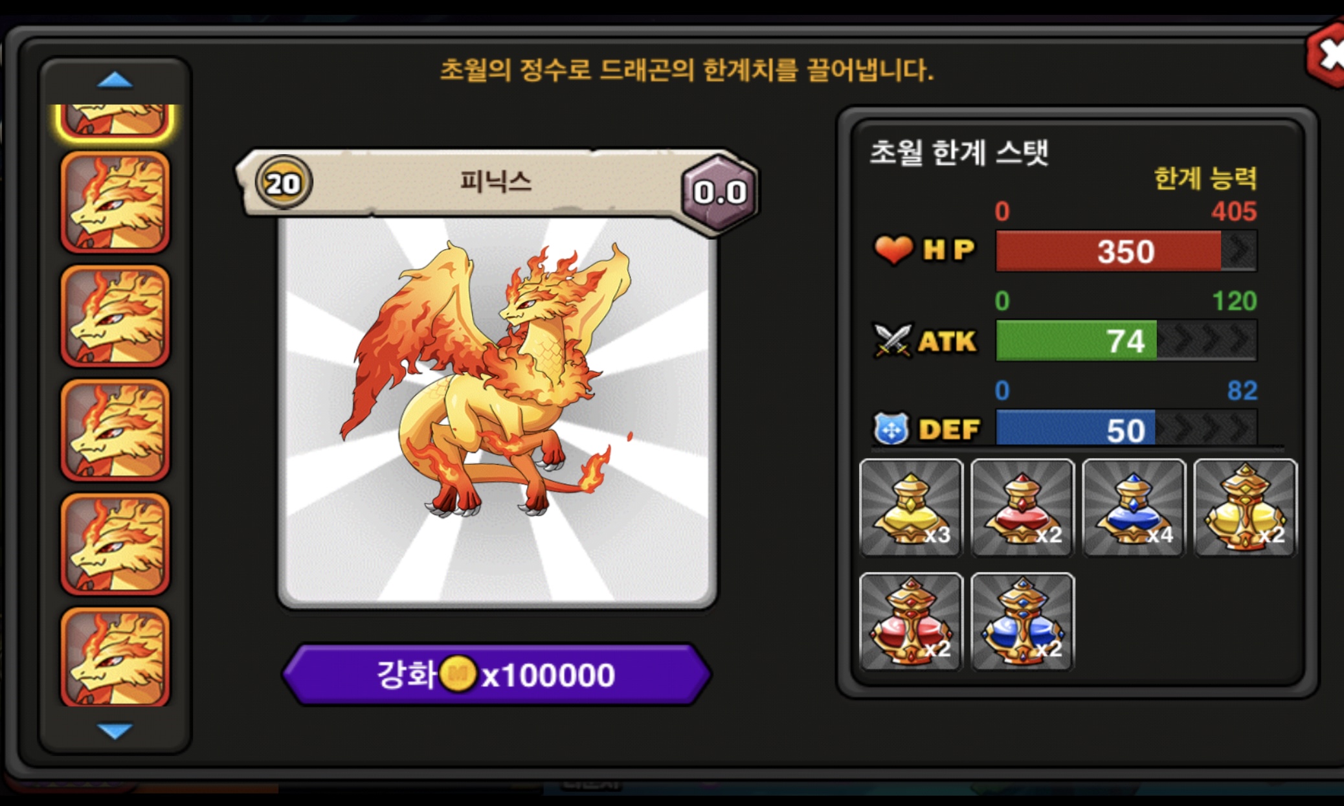Screen dimensions: 1344x806
Task: Click the level 20 badge beside 피닉스
Action: 284,183
